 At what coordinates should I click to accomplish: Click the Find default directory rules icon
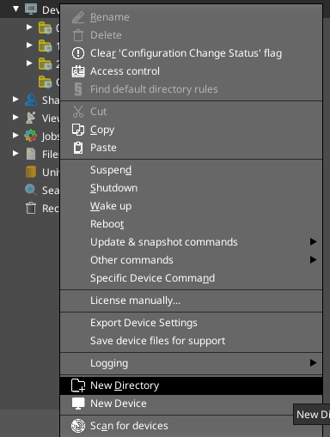click(78, 89)
